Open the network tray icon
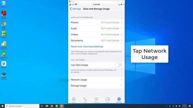This screenshot has width=193, height=108. pos(173,106)
